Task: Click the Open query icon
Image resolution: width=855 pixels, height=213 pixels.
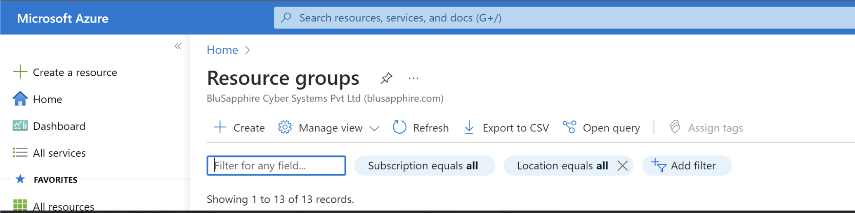Action: 569,127
